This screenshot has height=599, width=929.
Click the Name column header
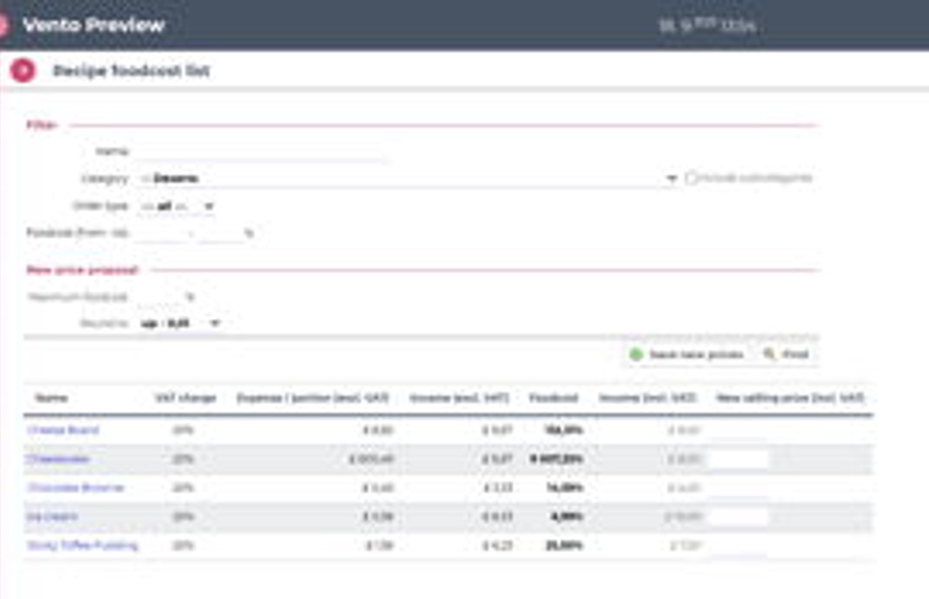click(x=52, y=398)
